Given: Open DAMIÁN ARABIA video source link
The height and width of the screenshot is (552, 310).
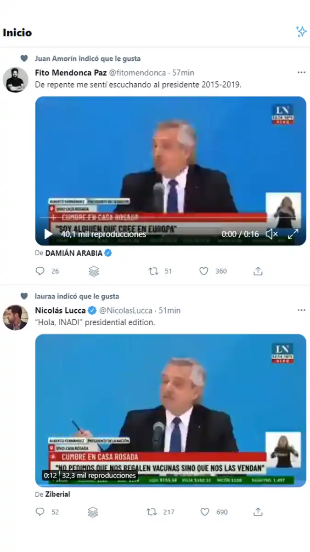Looking at the screenshot, I should (74, 253).
